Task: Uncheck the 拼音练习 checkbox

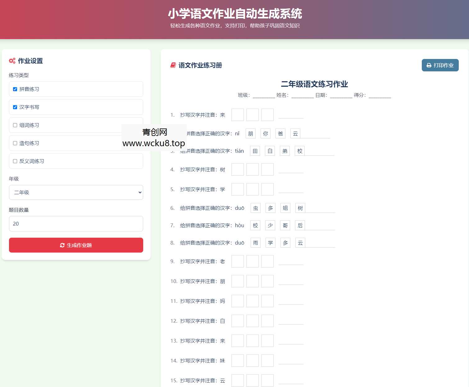Action: click(15, 89)
